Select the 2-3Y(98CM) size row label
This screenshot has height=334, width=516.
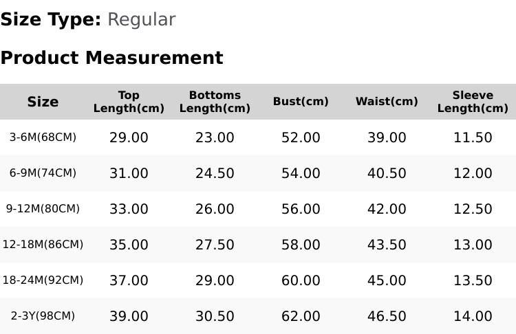pos(43,316)
